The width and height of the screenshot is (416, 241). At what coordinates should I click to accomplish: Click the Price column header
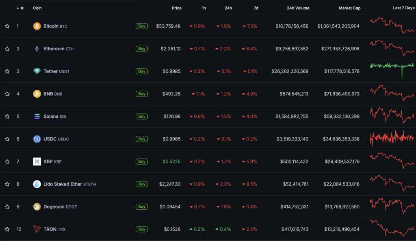pyautogui.click(x=176, y=8)
